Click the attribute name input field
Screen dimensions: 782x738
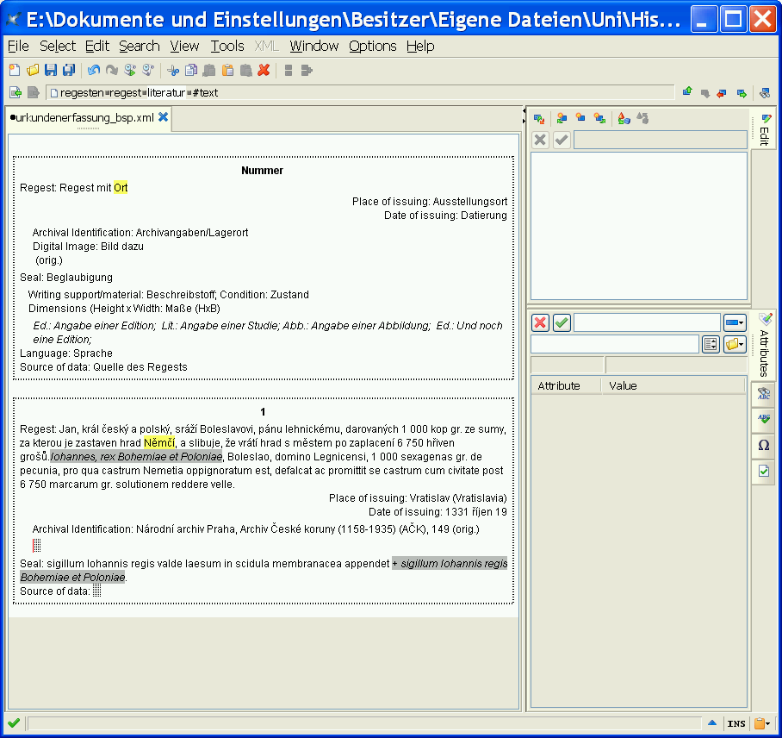click(647, 322)
